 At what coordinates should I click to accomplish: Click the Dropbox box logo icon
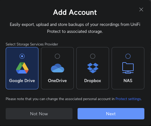(x=93, y=68)
